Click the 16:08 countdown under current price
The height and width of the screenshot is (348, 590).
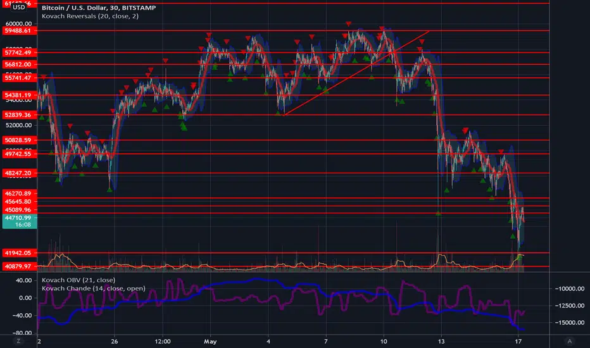23,225
